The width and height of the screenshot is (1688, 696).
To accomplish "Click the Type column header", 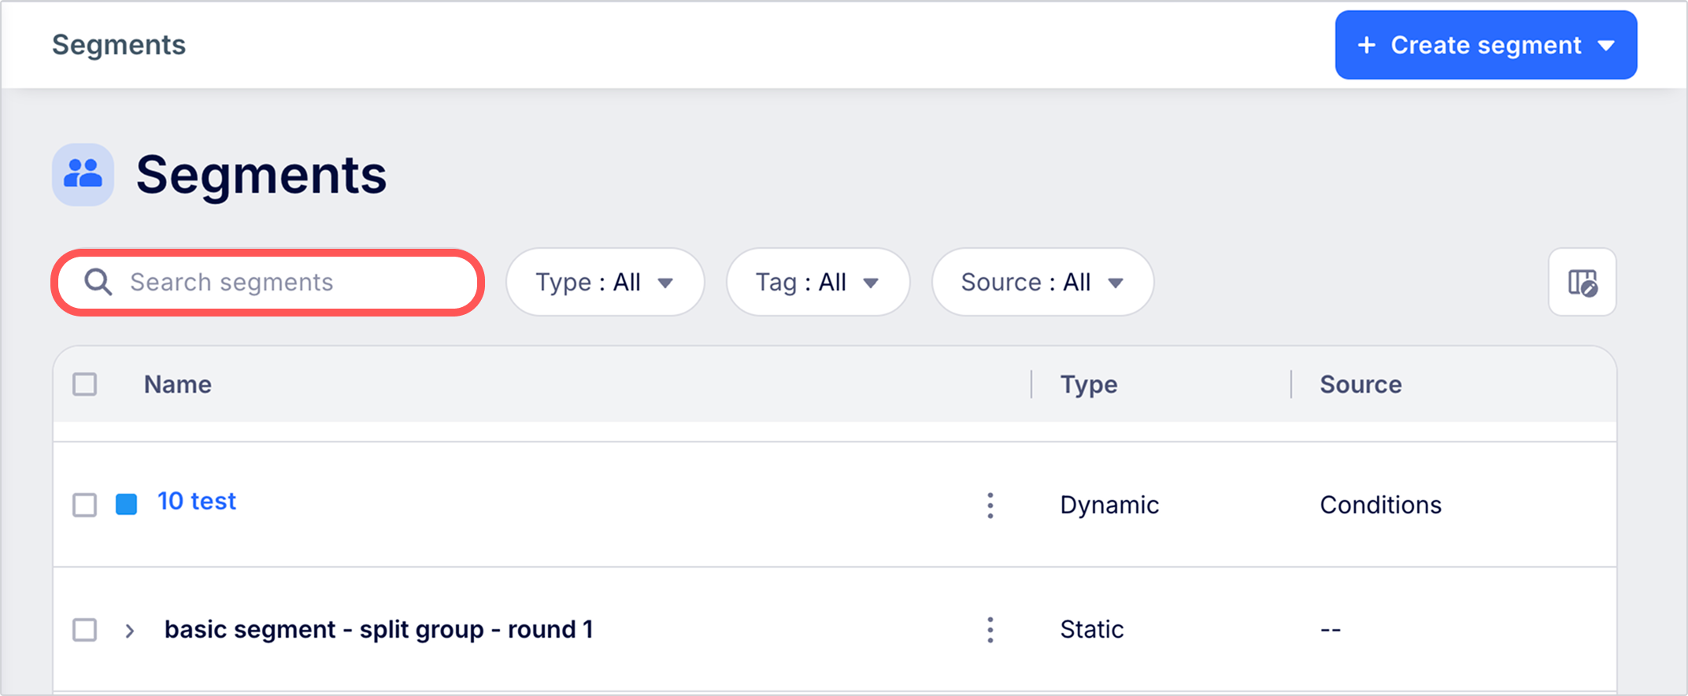I will (x=1088, y=384).
